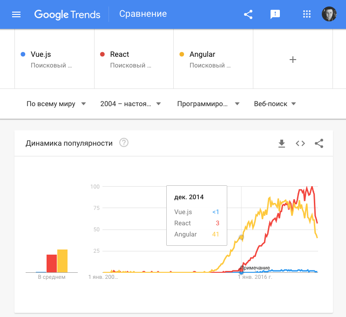Open the hamburger main menu
The image size is (346, 317).
click(x=16, y=14)
